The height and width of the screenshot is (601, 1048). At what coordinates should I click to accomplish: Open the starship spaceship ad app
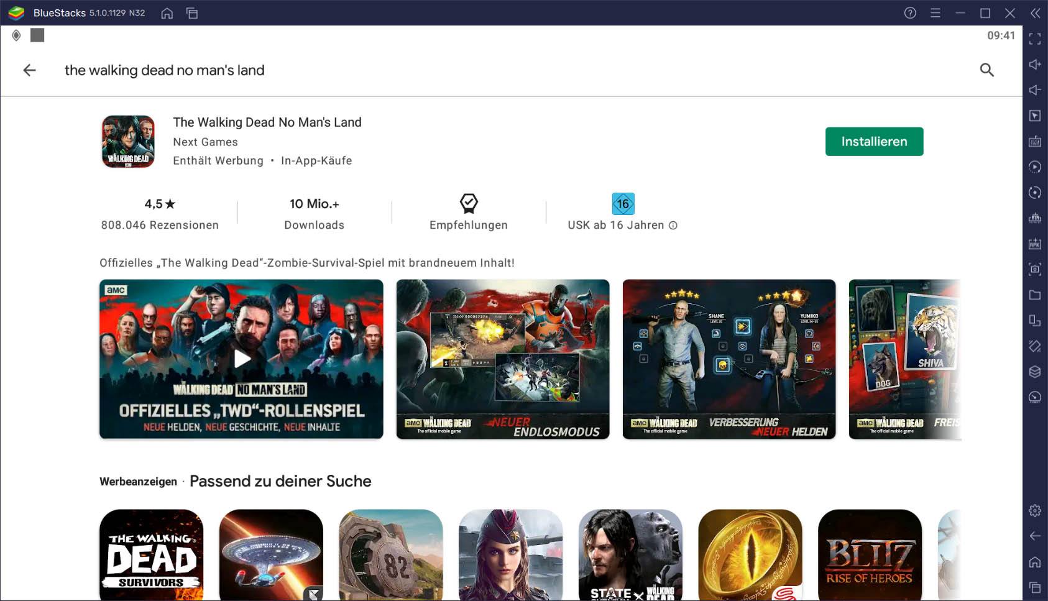tap(271, 555)
